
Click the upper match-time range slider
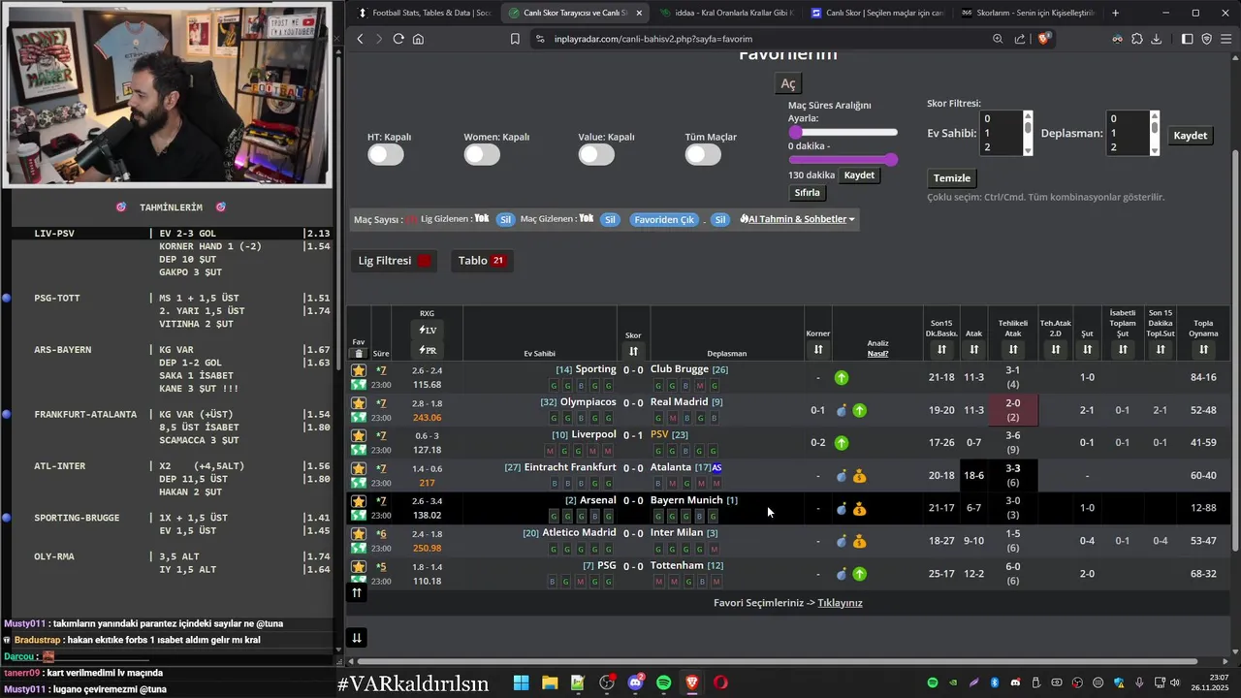point(843,132)
